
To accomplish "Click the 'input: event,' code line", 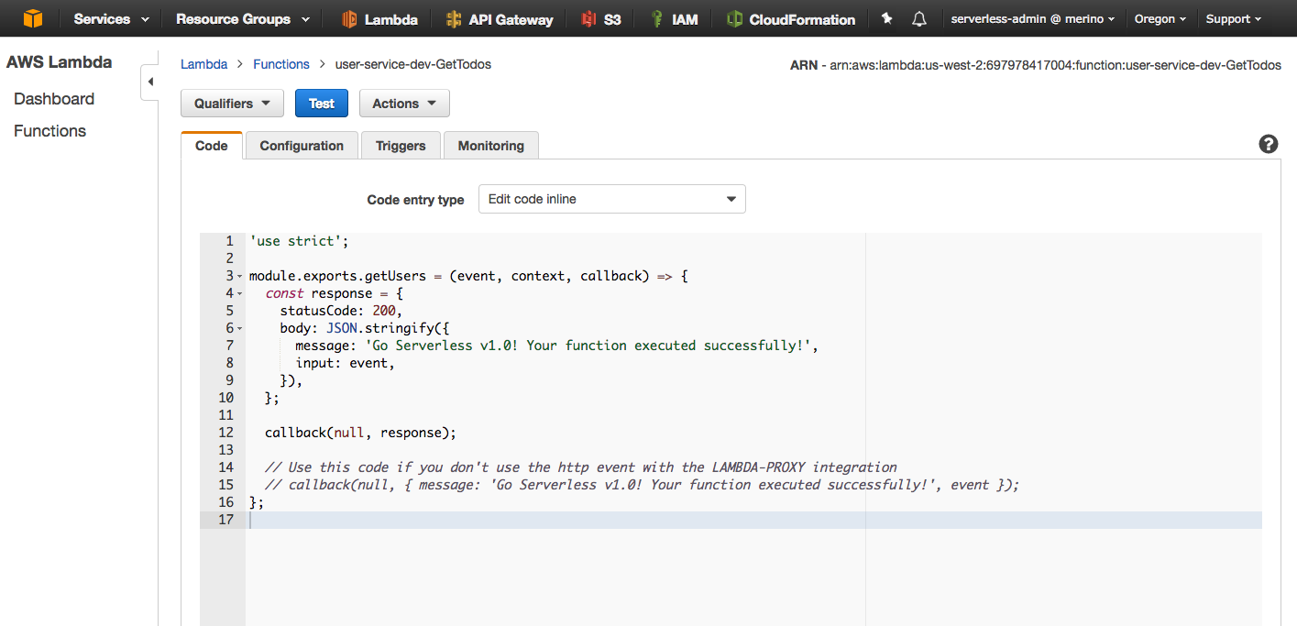I will click(x=345, y=363).
